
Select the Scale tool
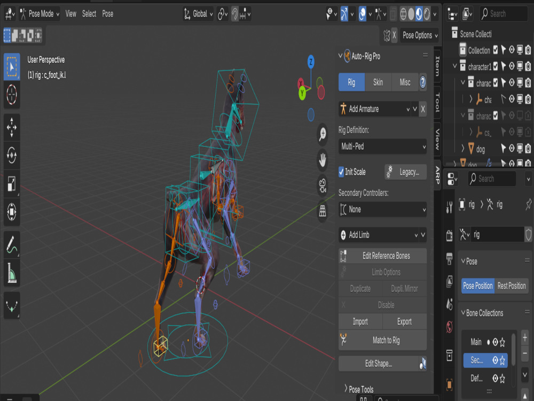point(12,183)
